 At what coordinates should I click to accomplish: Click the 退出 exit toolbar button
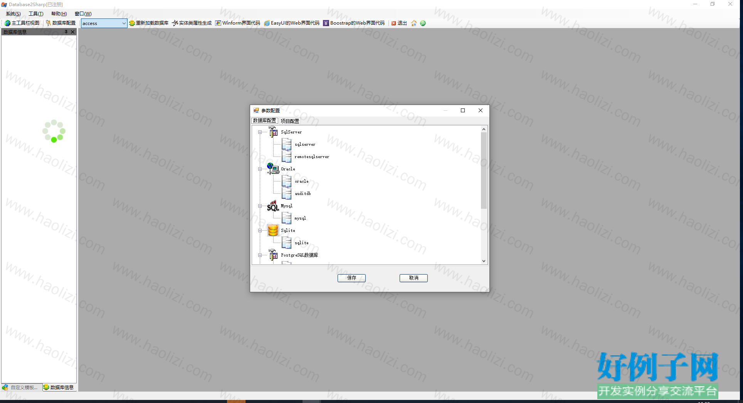[399, 23]
